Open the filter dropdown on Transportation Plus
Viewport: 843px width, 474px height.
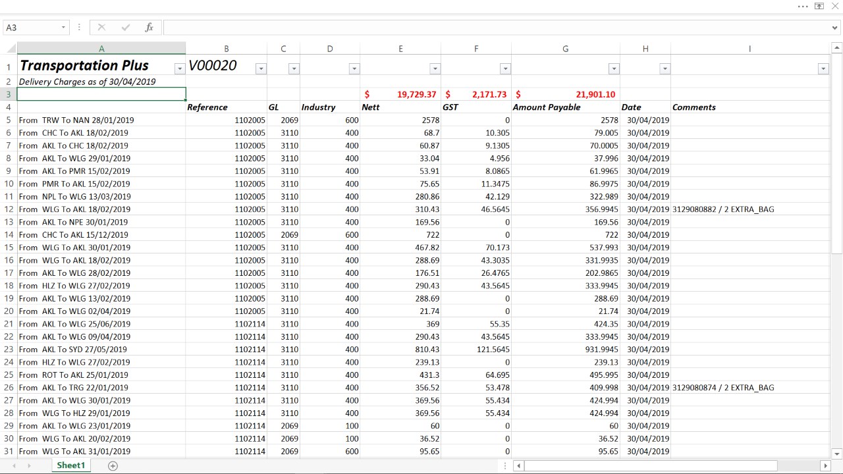179,68
